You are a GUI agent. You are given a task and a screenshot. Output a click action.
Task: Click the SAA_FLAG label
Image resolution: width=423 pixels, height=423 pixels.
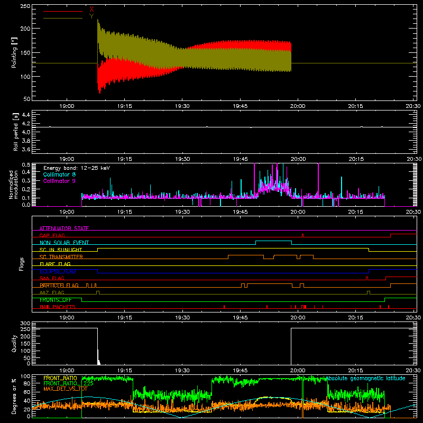click(x=52, y=278)
